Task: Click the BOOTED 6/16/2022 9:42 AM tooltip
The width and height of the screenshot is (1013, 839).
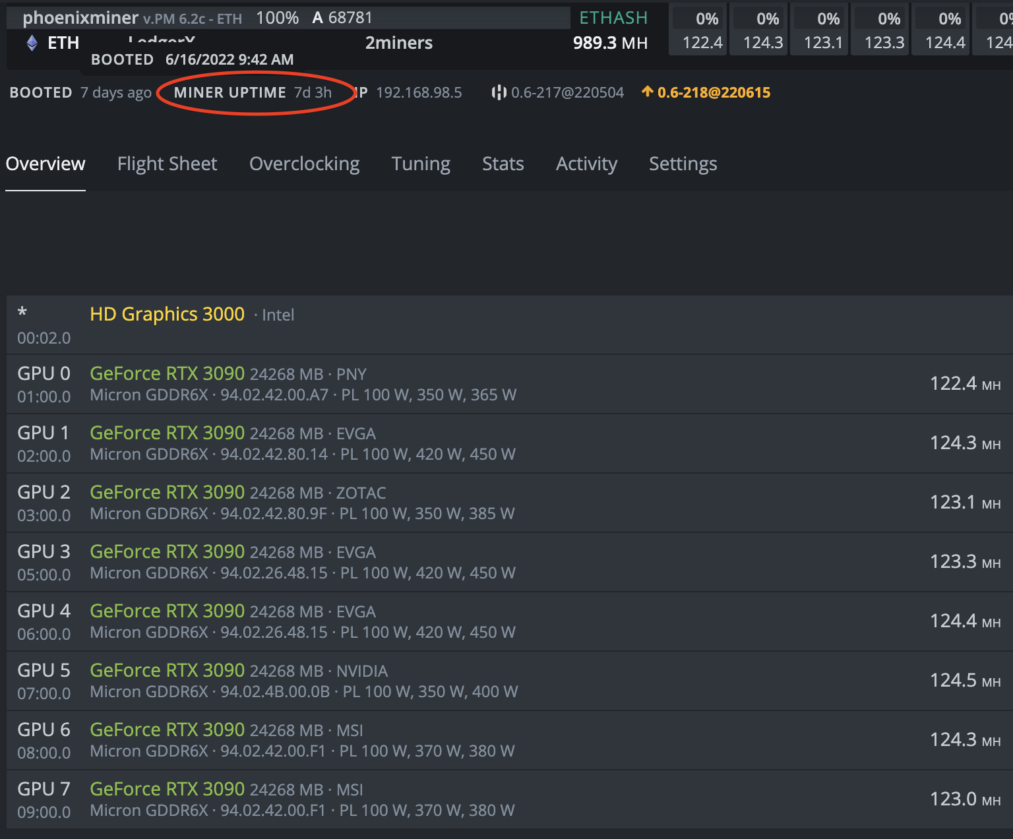Action: point(193,59)
